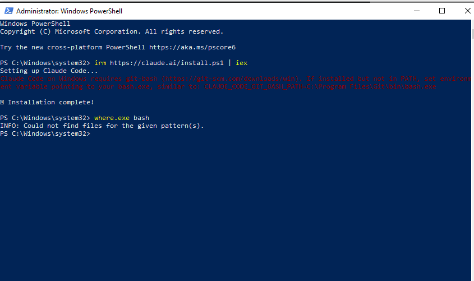The width and height of the screenshot is (474, 281).
Task: Click the https://aka.ms/pscore6 link
Action: (x=192, y=47)
